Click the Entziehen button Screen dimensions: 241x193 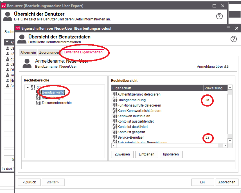click(x=147, y=154)
